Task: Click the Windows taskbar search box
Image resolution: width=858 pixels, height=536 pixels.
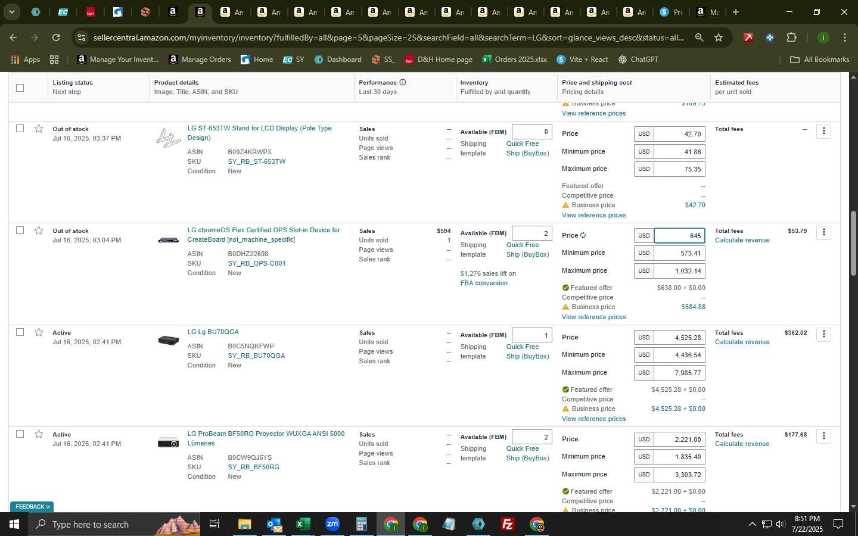Action: pos(115,524)
